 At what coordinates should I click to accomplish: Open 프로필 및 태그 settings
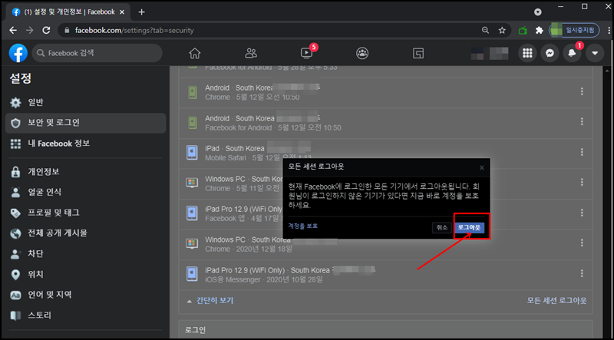pyautogui.click(x=86, y=213)
